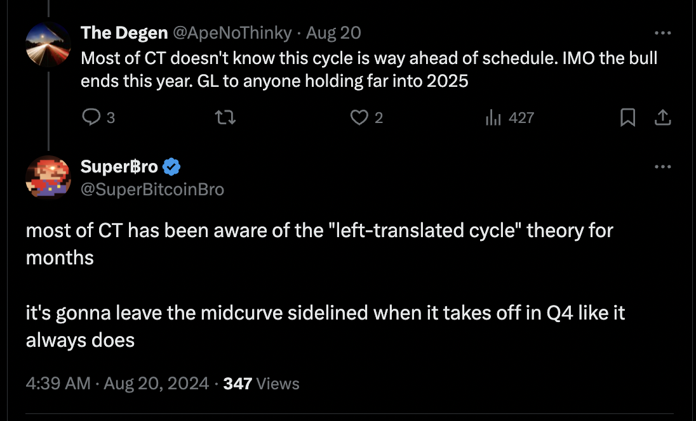Open the Aug 20 tweet date link
Screen dimensions: 696x421
[333, 32]
